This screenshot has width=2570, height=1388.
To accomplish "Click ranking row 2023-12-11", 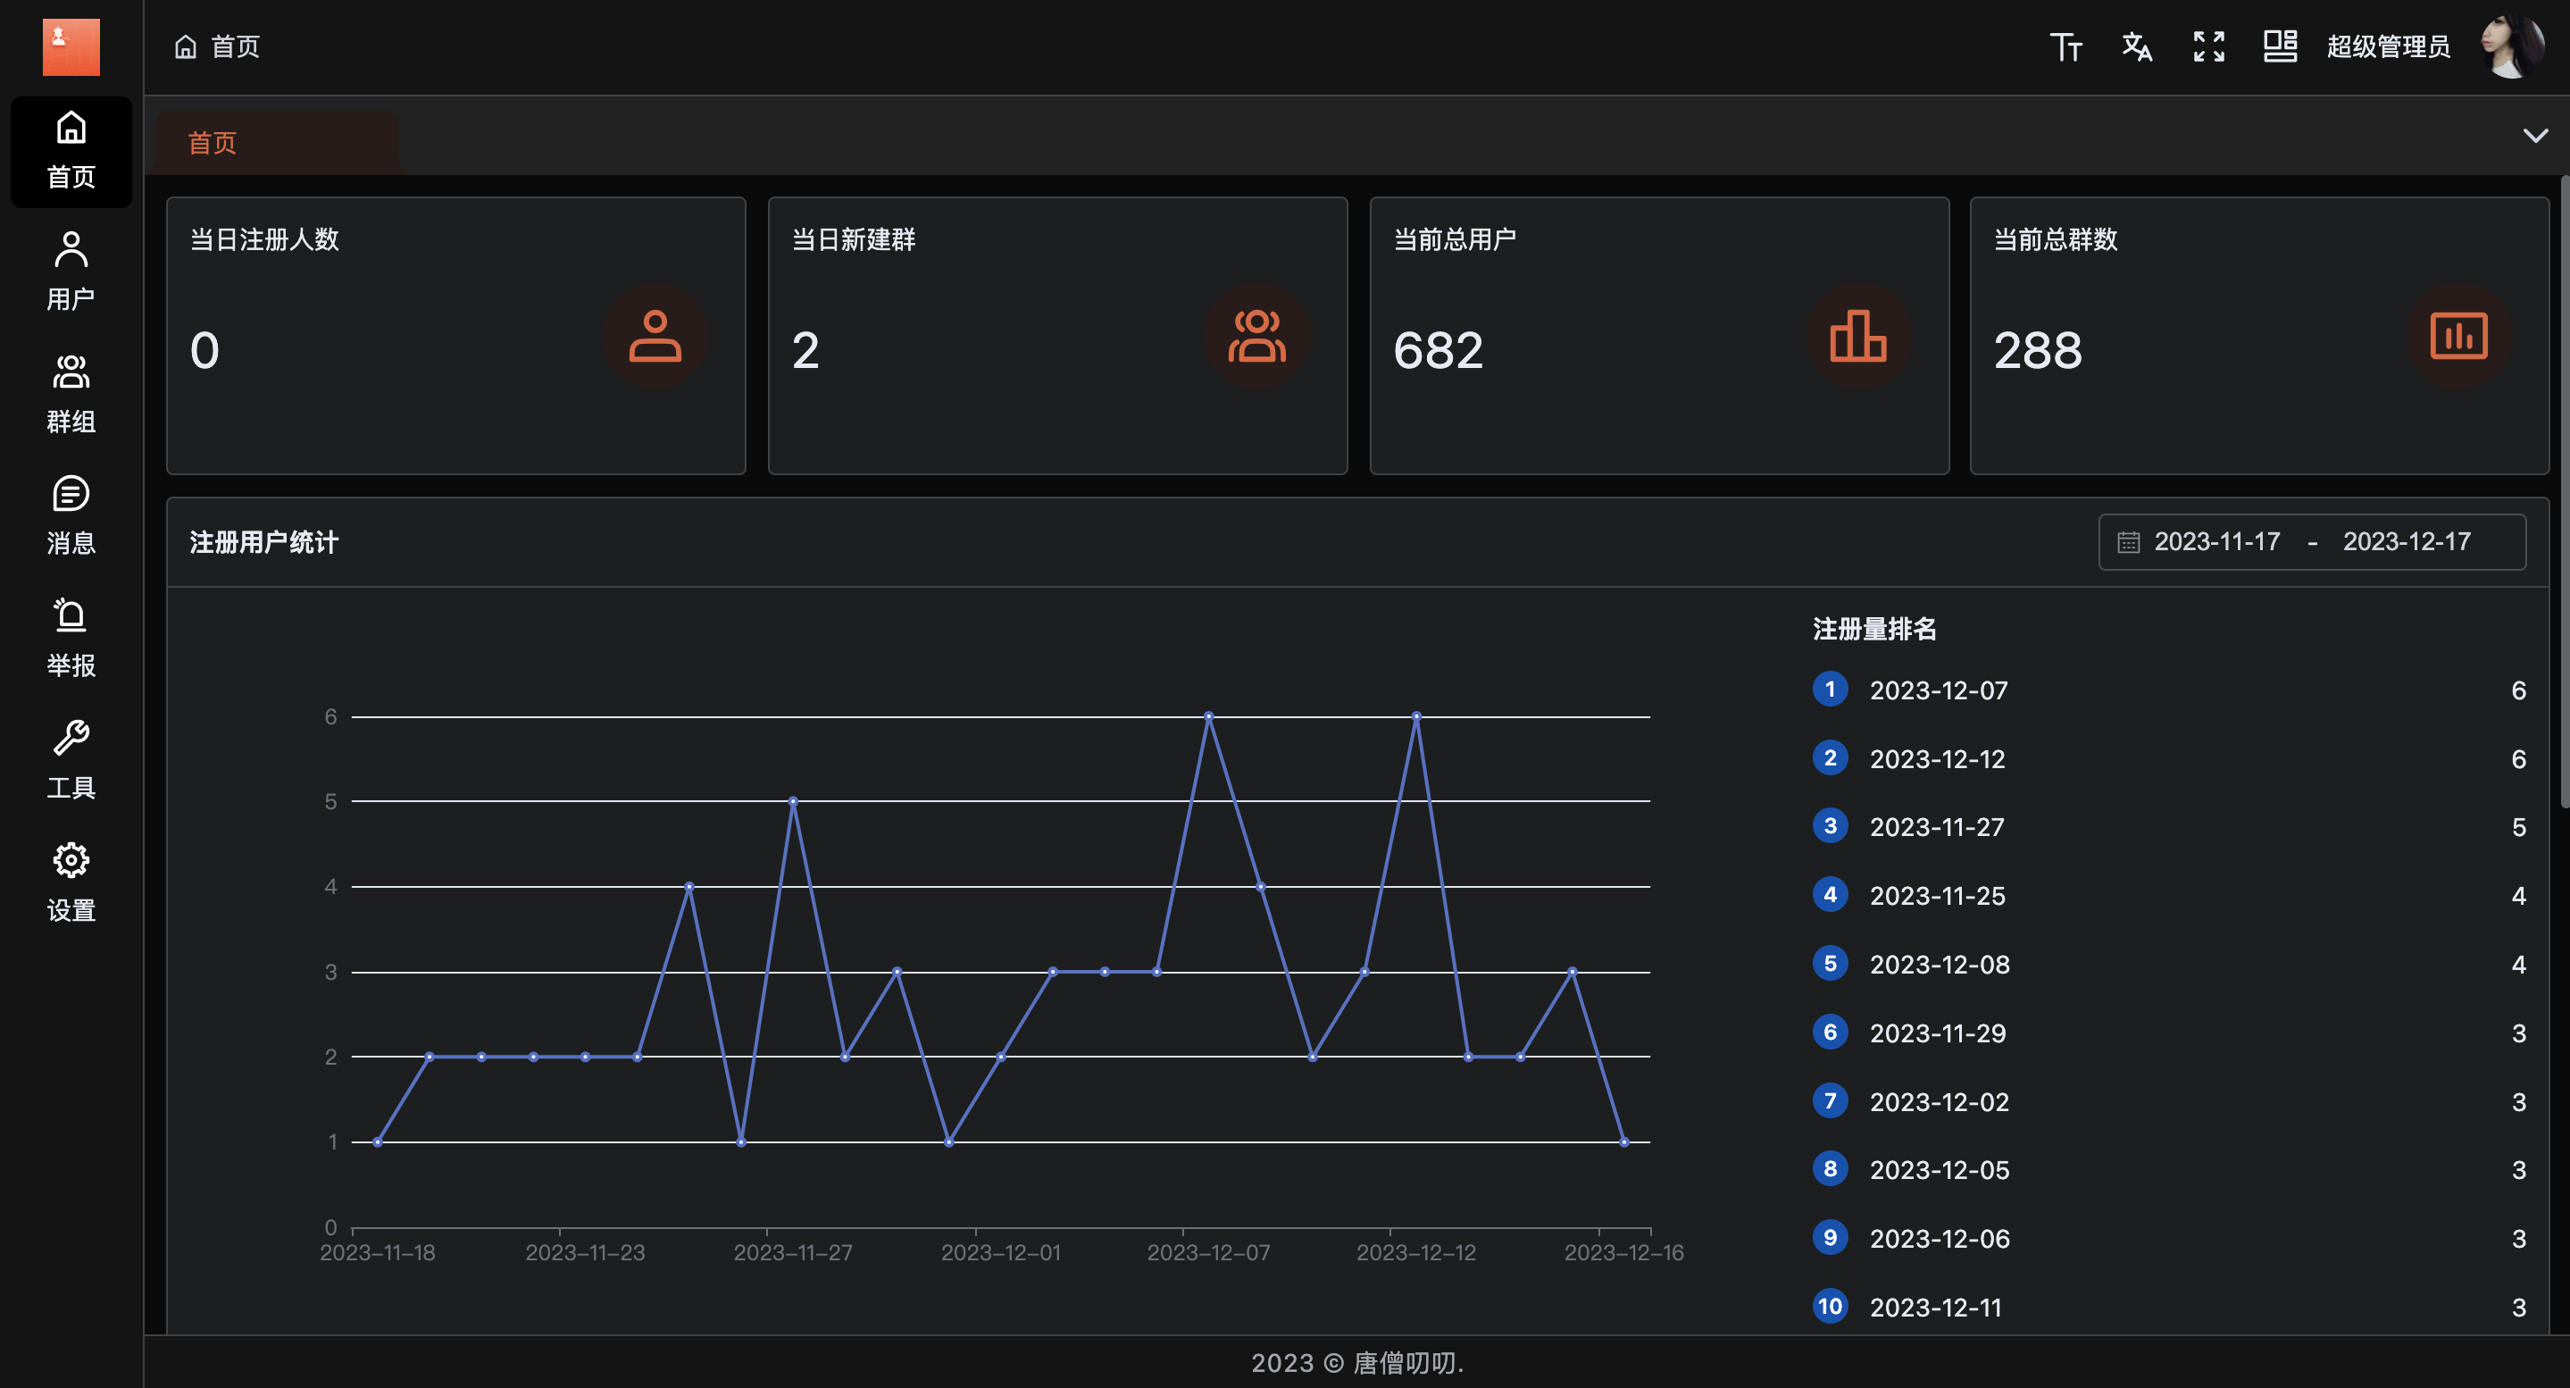I will tap(2170, 1308).
